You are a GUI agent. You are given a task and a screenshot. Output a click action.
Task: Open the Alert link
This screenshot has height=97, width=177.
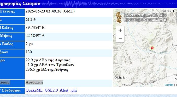point(64,90)
